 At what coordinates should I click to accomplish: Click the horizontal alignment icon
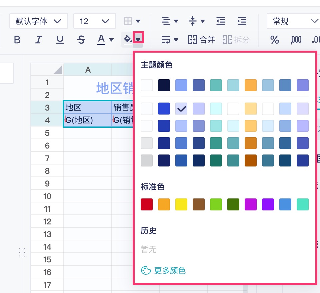[x=166, y=21]
